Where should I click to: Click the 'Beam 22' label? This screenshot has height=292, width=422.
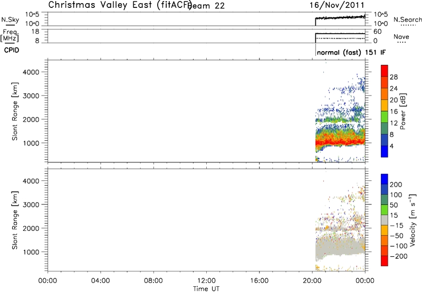(x=207, y=6)
